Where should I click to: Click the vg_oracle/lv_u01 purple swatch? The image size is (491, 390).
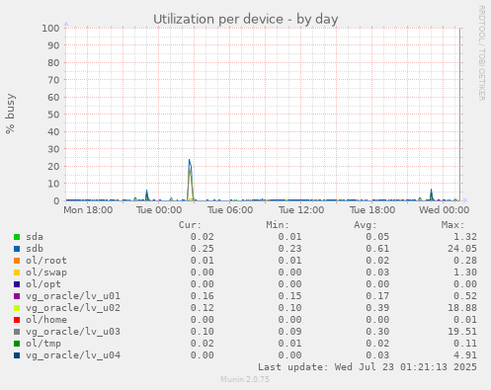point(17,296)
